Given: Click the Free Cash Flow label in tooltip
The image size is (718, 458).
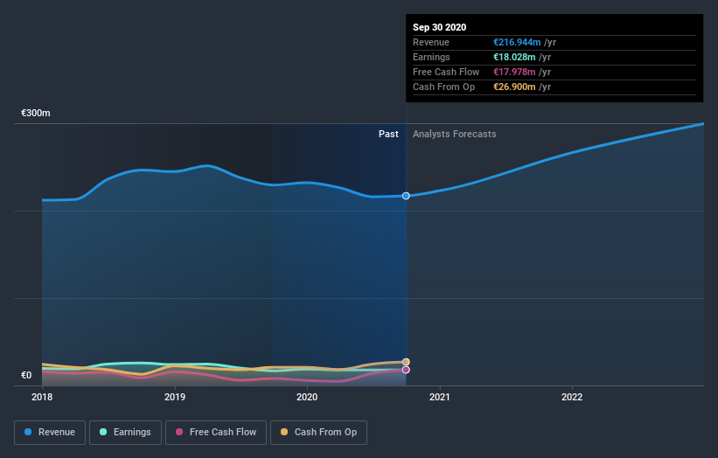Looking at the screenshot, I should pyautogui.click(x=446, y=72).
